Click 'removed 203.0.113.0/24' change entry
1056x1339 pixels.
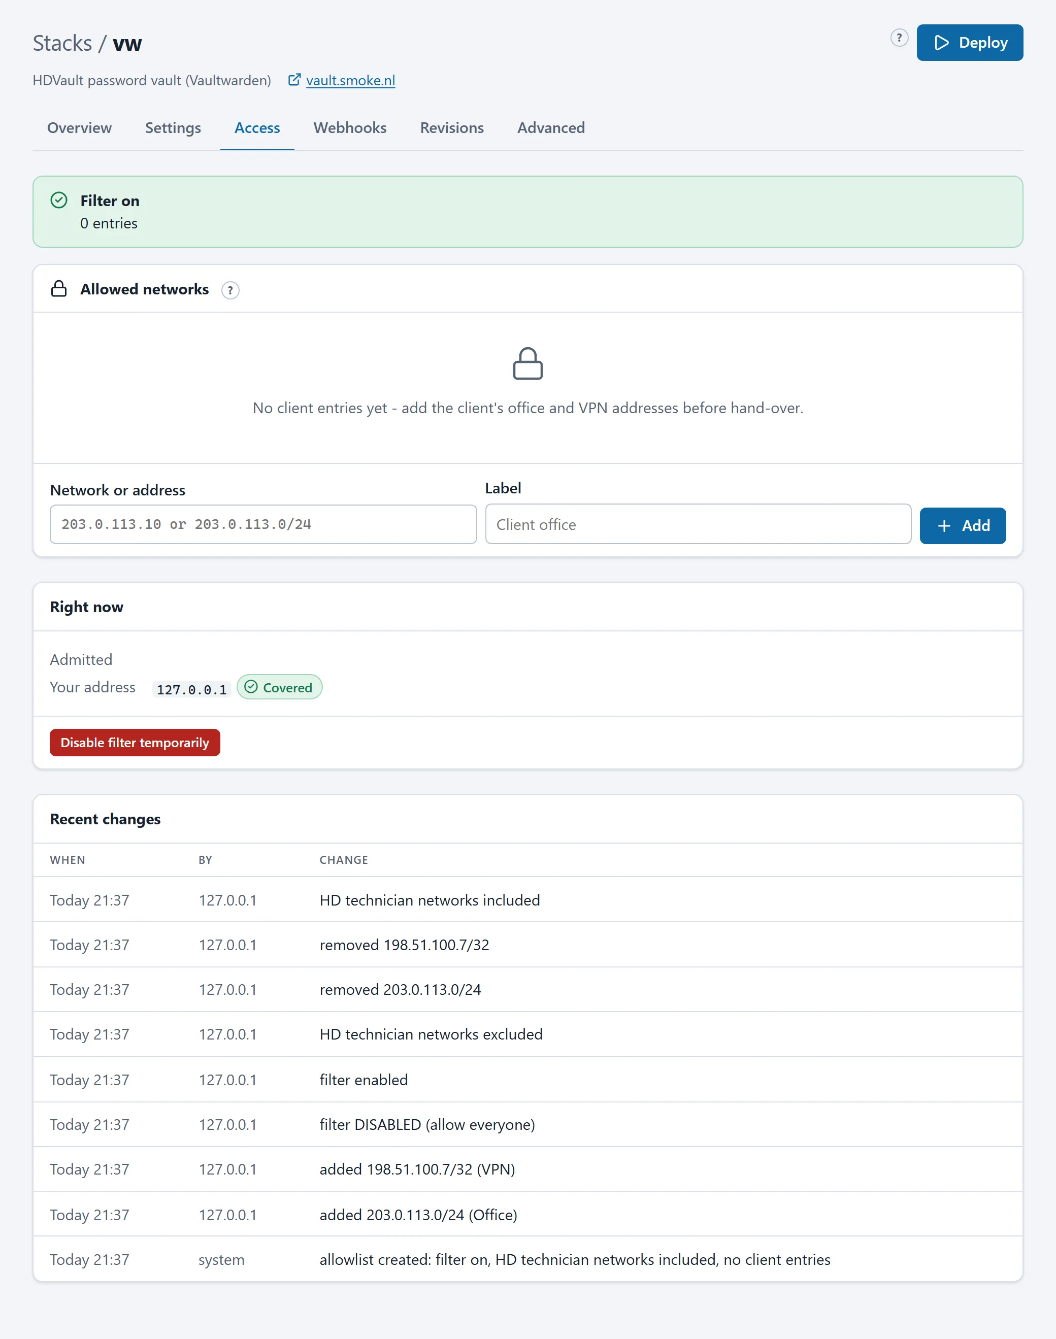(x=527, y=989)
